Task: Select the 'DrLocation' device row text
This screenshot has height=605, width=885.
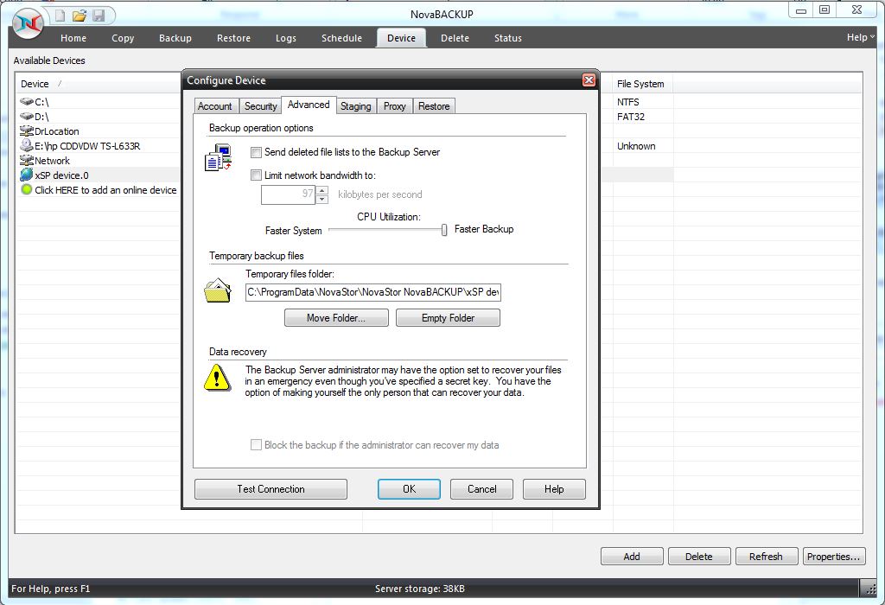Action: pos(57,131)
